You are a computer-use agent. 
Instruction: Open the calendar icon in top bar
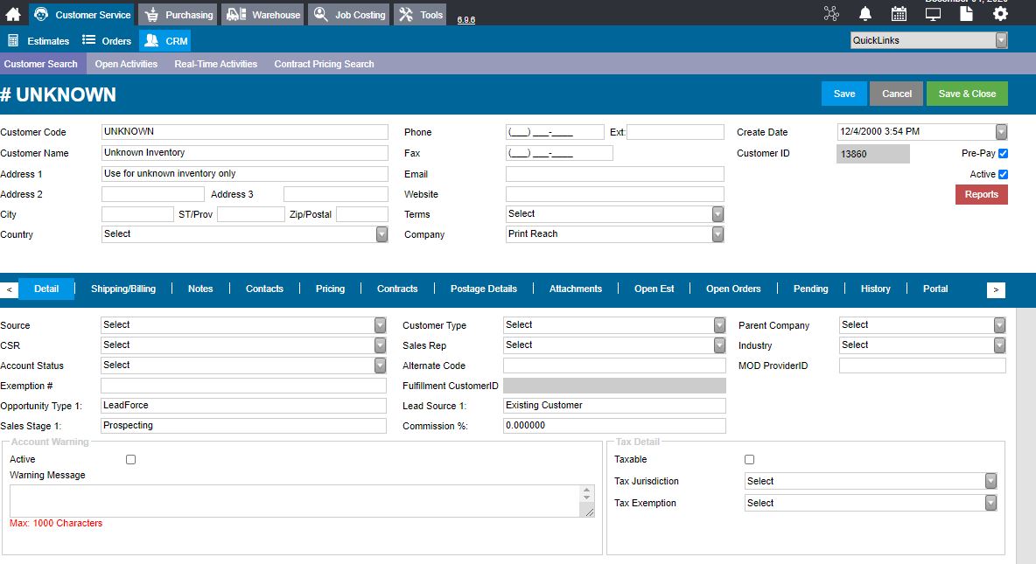pos(899,14)
